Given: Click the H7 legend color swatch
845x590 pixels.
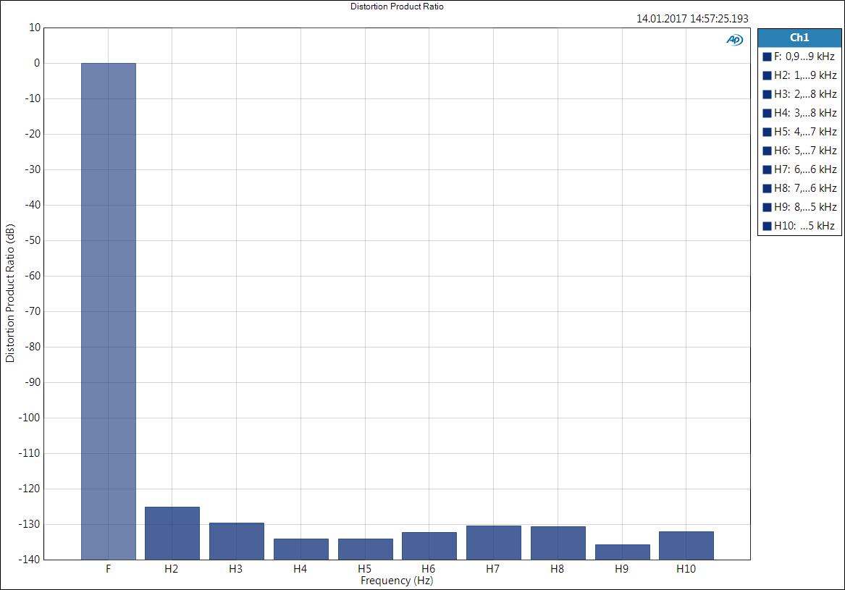Looking at the screenshot, I should [767, 169].
